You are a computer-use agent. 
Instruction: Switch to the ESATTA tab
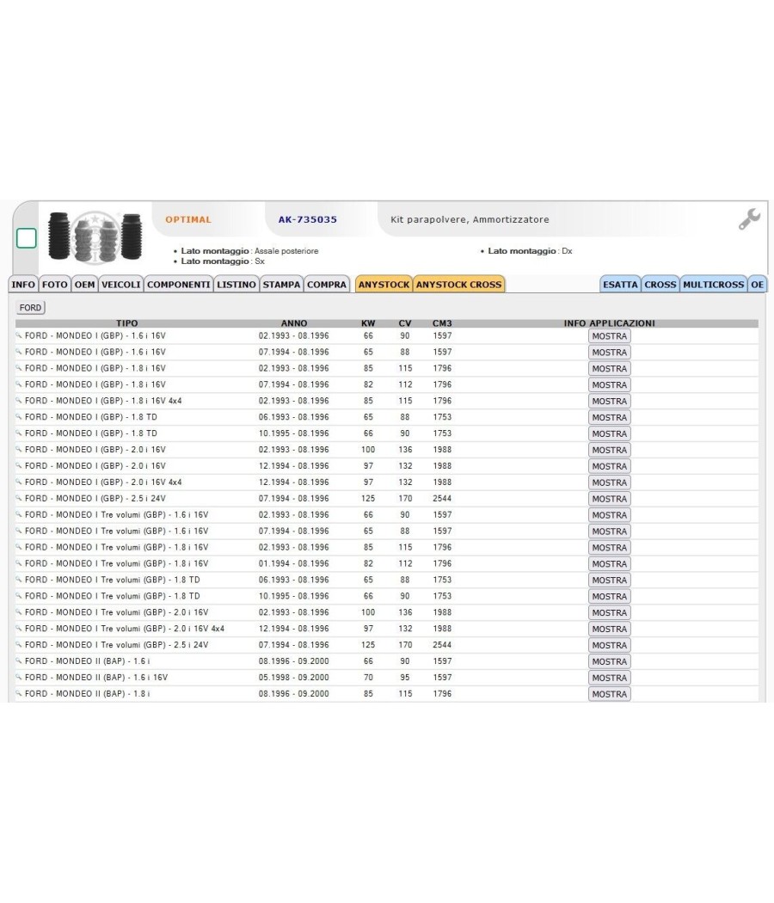pos(620,285)
